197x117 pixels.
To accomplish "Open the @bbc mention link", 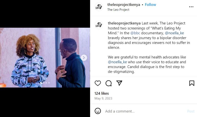I will [136, 33].
